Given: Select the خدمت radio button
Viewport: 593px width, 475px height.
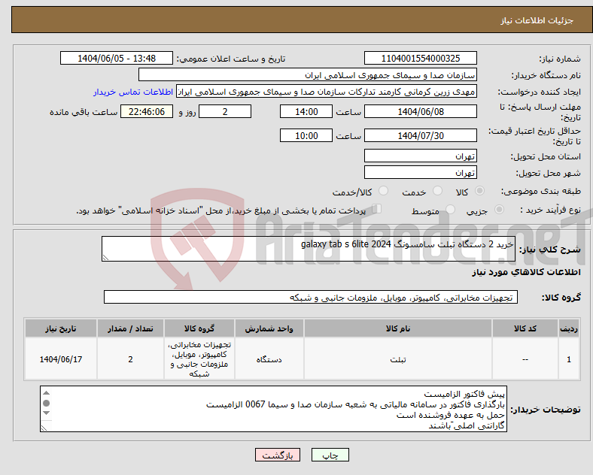Looking at the screenshot, I should click(x=437, y=191).
